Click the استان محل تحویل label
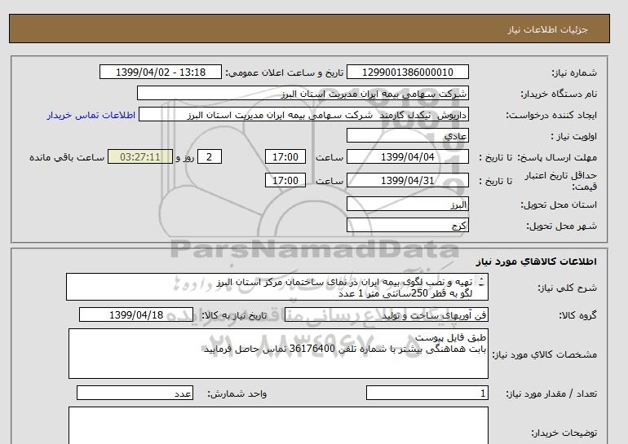The width and height of the screenshot is (628, 444). point(559,204)
